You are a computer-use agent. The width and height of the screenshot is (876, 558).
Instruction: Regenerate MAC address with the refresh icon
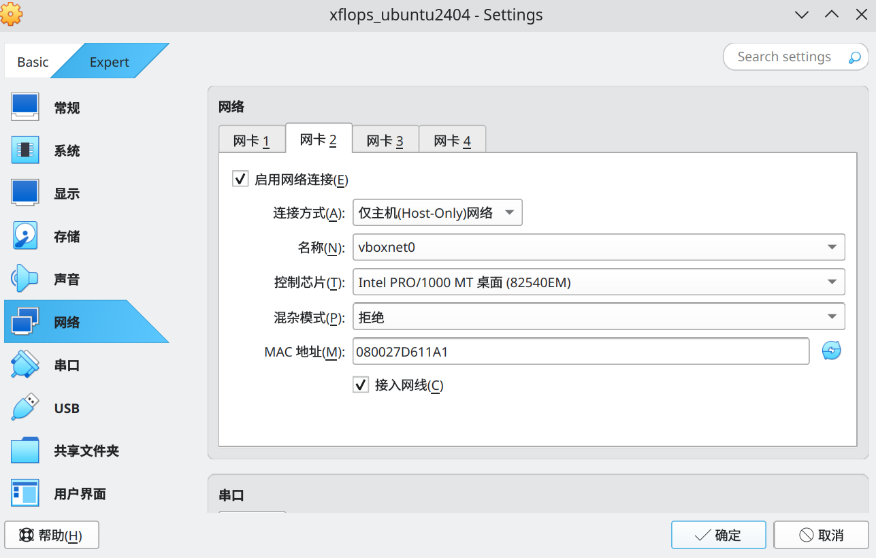click(832, 351)
